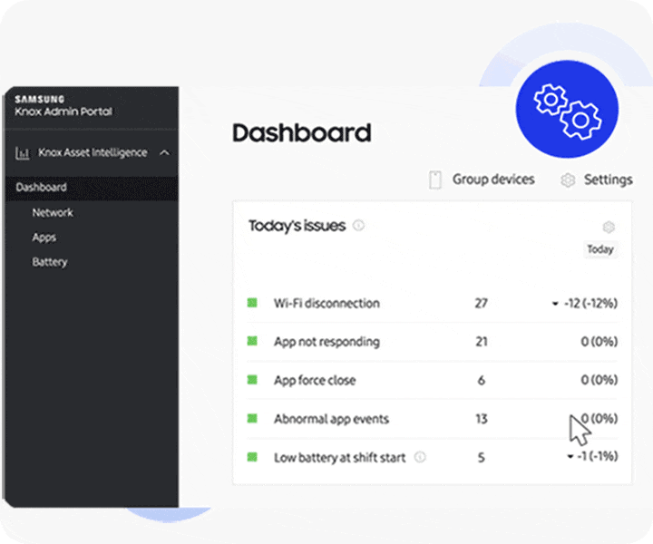Viewport: 653px width, 544px height.
Task: Select the Low battery at shift start label
Action: 339,458
